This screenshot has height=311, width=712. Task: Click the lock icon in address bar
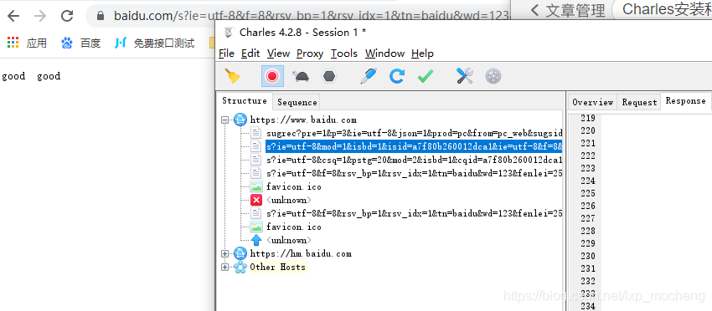(101, 17)
